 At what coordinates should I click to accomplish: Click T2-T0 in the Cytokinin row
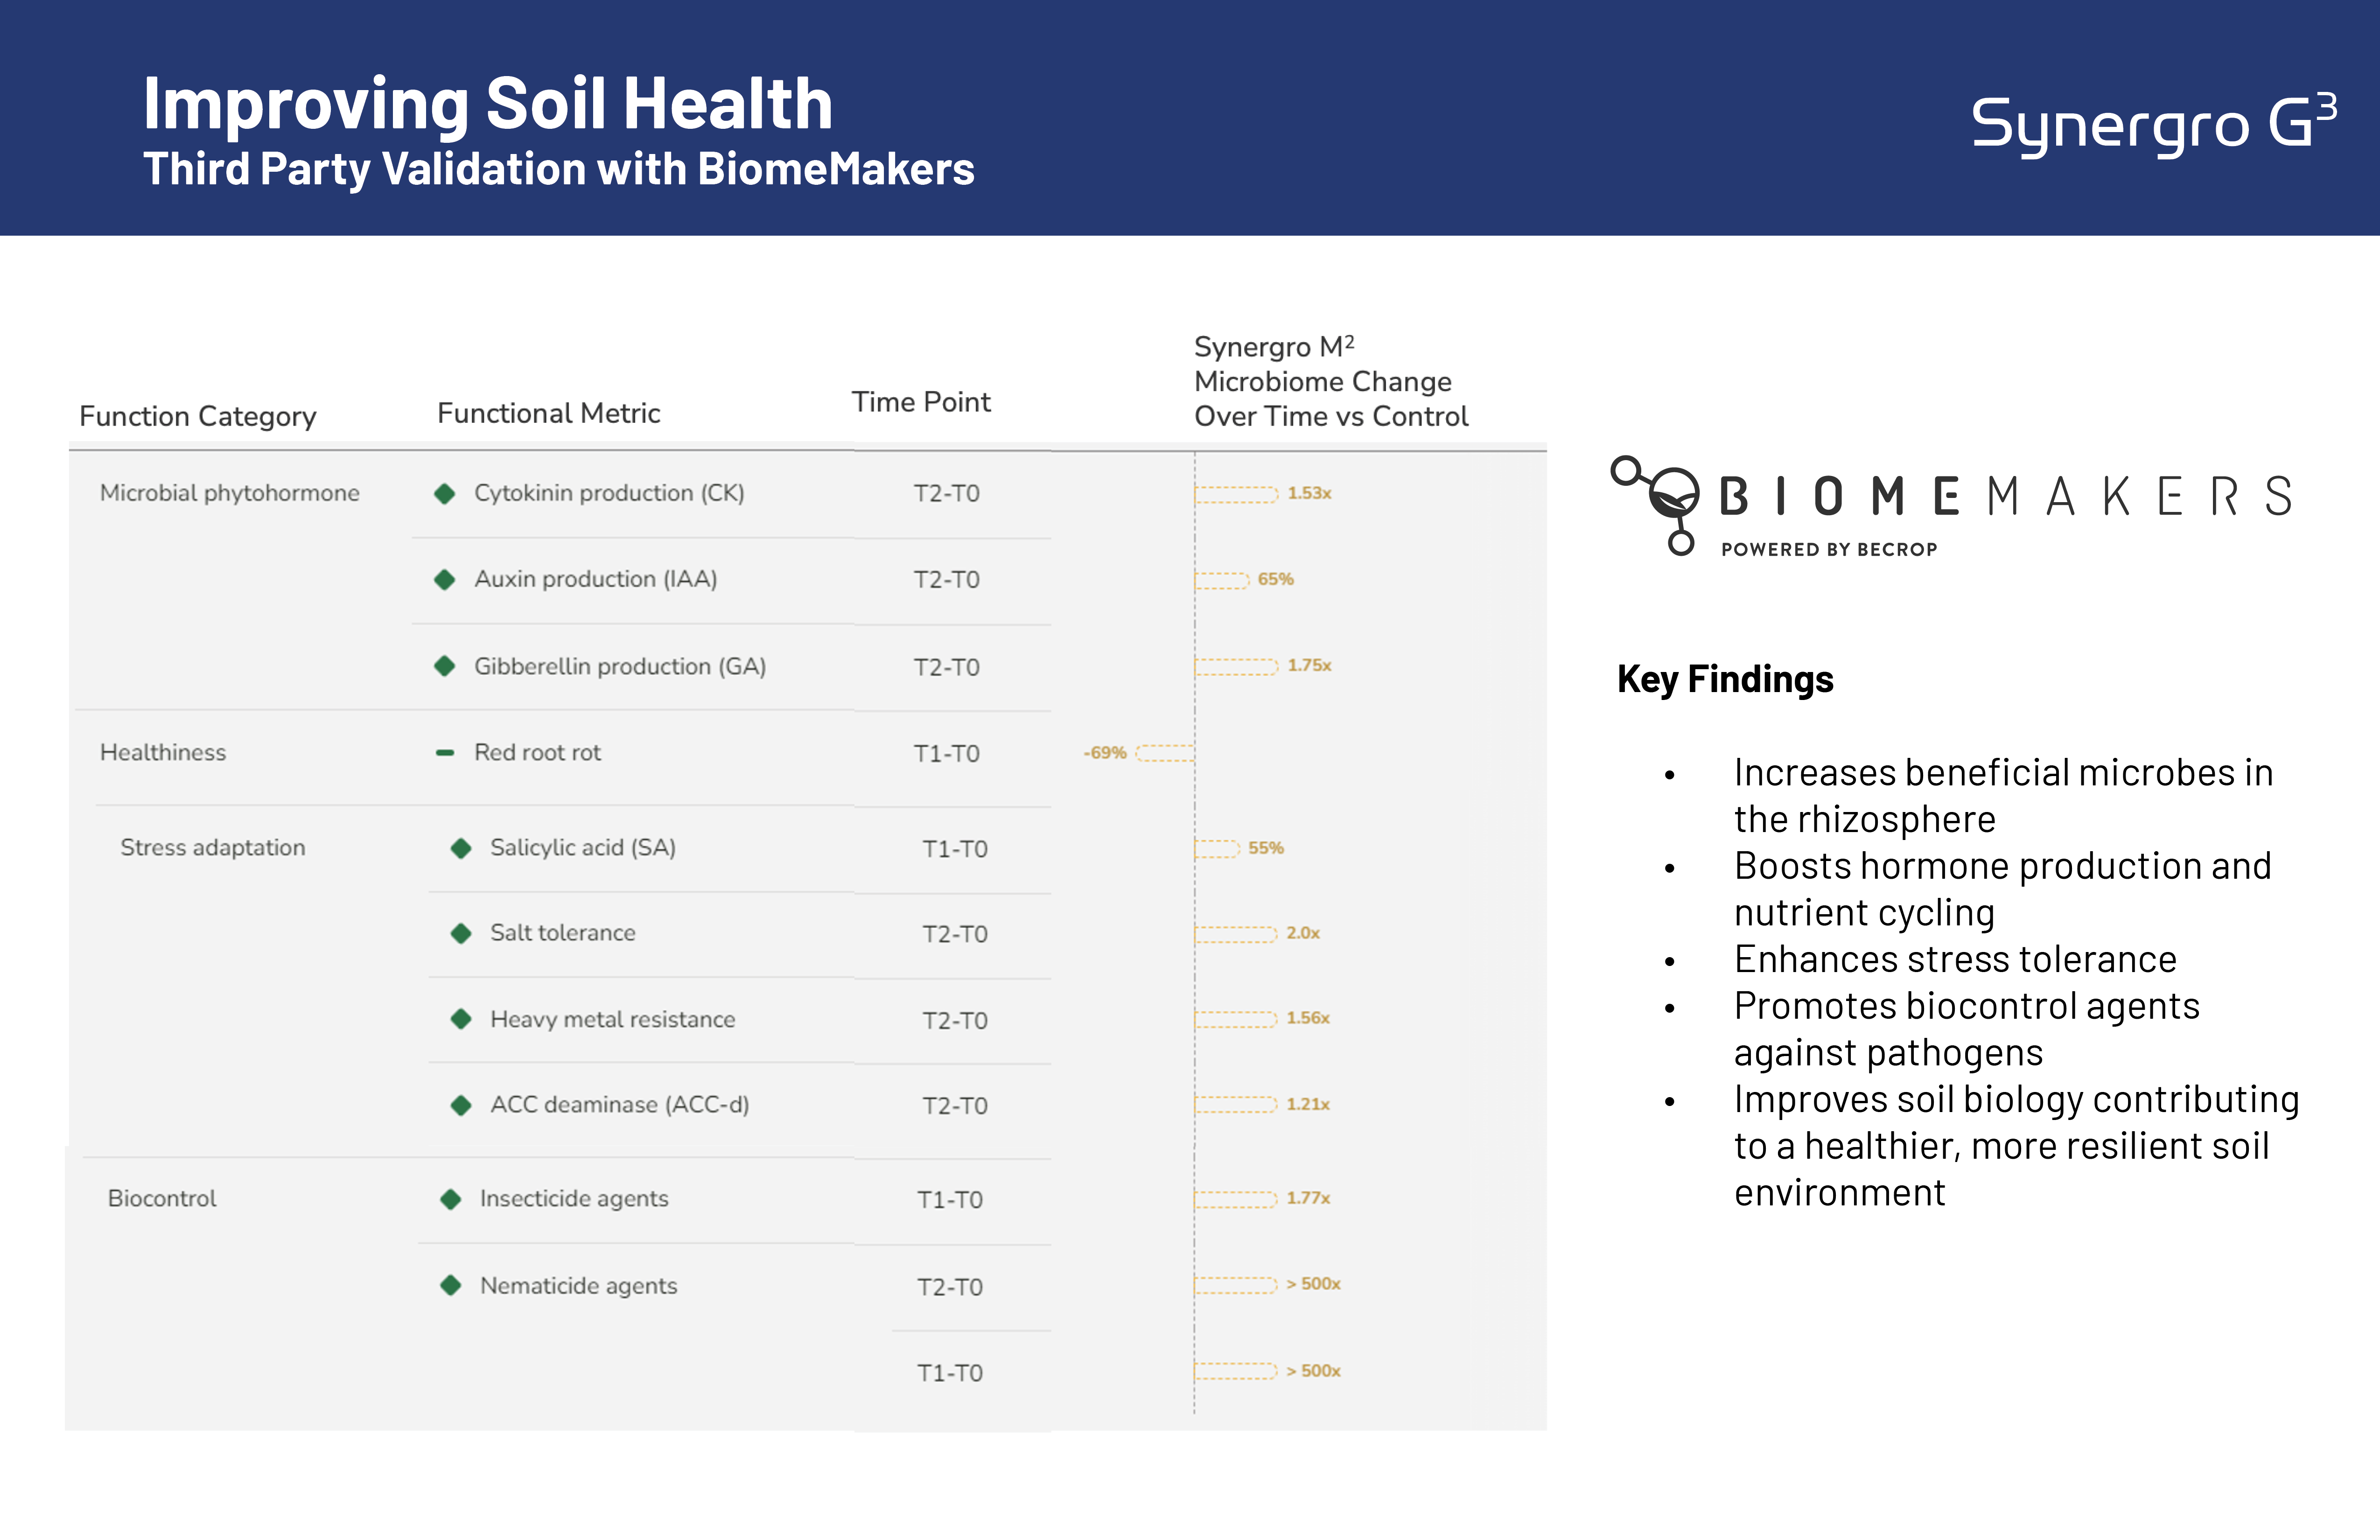946,494
